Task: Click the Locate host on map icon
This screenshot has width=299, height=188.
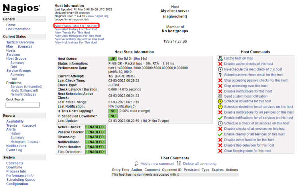Action: pos(220,58)
